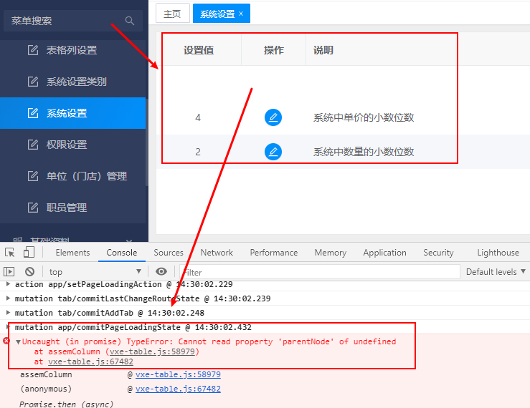Click the menu search magnifier icon

click(130, 21)
